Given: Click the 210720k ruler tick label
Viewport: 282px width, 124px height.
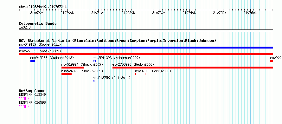Looking at the screenshot, I should coord(128,13).
